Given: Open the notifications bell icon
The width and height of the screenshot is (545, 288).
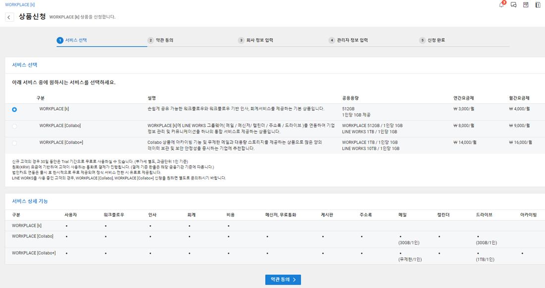Looking at the screenshot, I should (501, 5).
